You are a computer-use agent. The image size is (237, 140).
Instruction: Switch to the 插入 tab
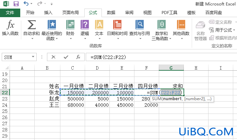click(48, 13)
